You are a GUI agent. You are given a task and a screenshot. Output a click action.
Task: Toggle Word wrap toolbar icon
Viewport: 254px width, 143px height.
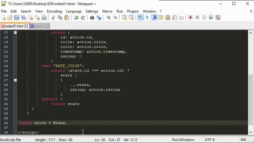140,17
